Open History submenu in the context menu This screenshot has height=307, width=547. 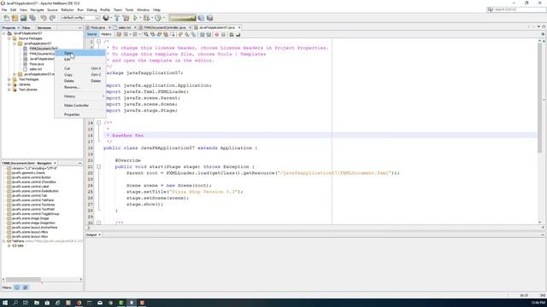point(79,96)
